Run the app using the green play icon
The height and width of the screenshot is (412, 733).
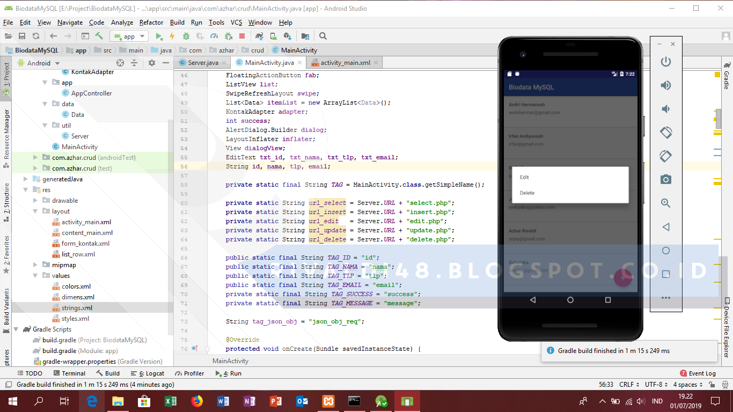coord(159,36)
